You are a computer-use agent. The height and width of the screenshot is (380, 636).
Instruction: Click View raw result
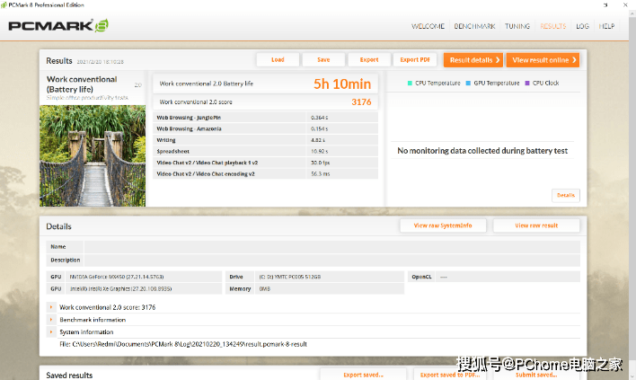pyautogui.click(x=536, y=225)
